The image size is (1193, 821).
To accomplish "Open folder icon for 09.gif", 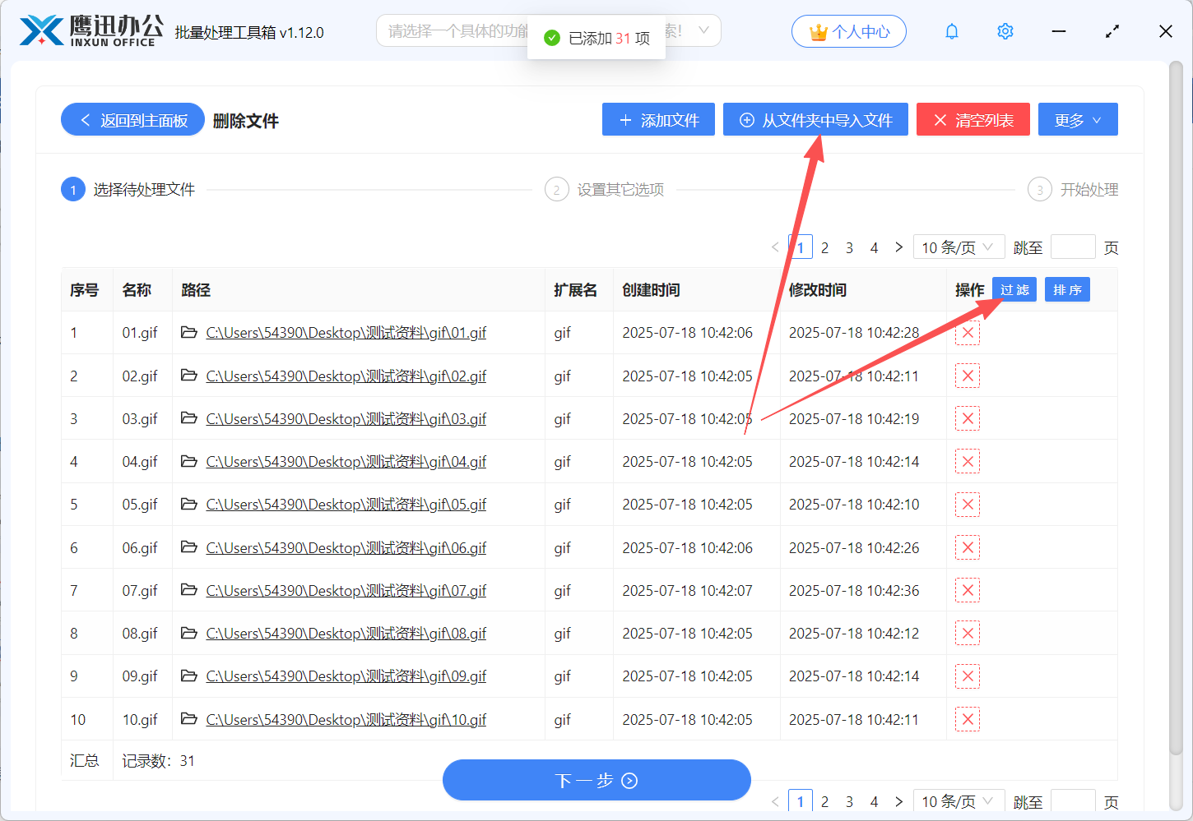I will tap(189, 676).
